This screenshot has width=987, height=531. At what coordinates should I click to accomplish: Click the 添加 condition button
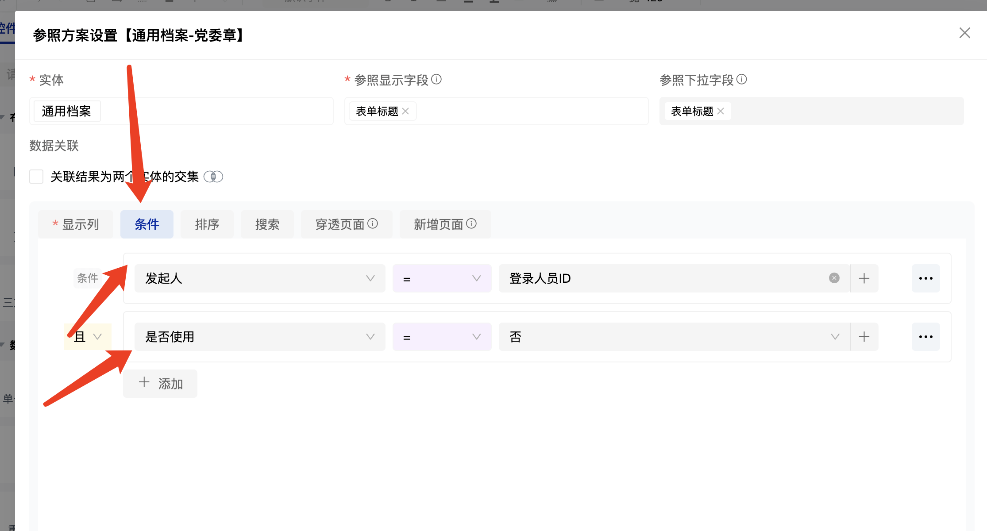pyautogui.click(x=160, y=383)
